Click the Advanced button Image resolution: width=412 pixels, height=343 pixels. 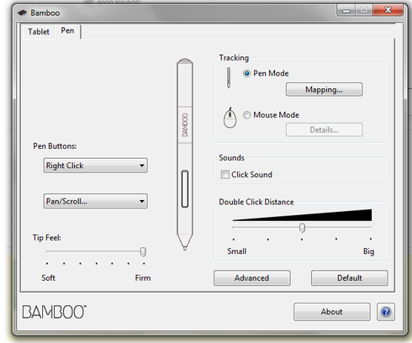click(x=251, y=277)
